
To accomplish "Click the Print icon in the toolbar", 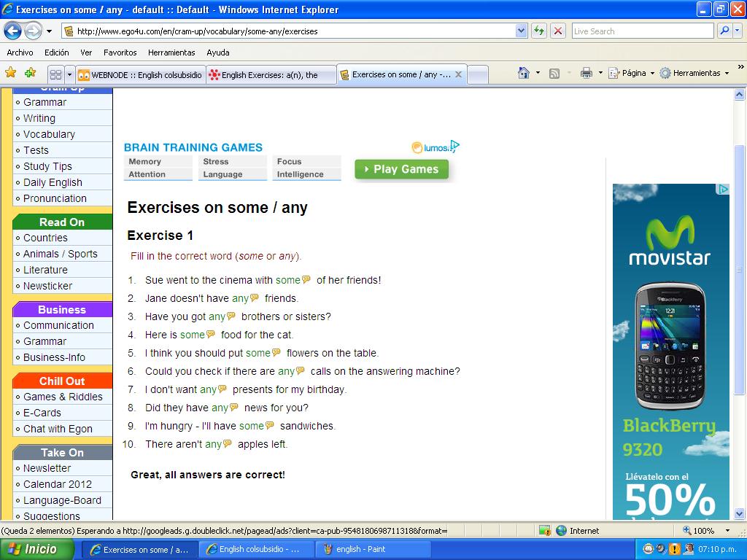I will click(586, 73).
